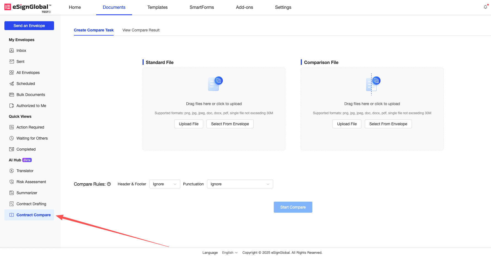This screenshot has width=491, height=256.
Task: Click the eSignGlobal logo
Action: point(28,7)
